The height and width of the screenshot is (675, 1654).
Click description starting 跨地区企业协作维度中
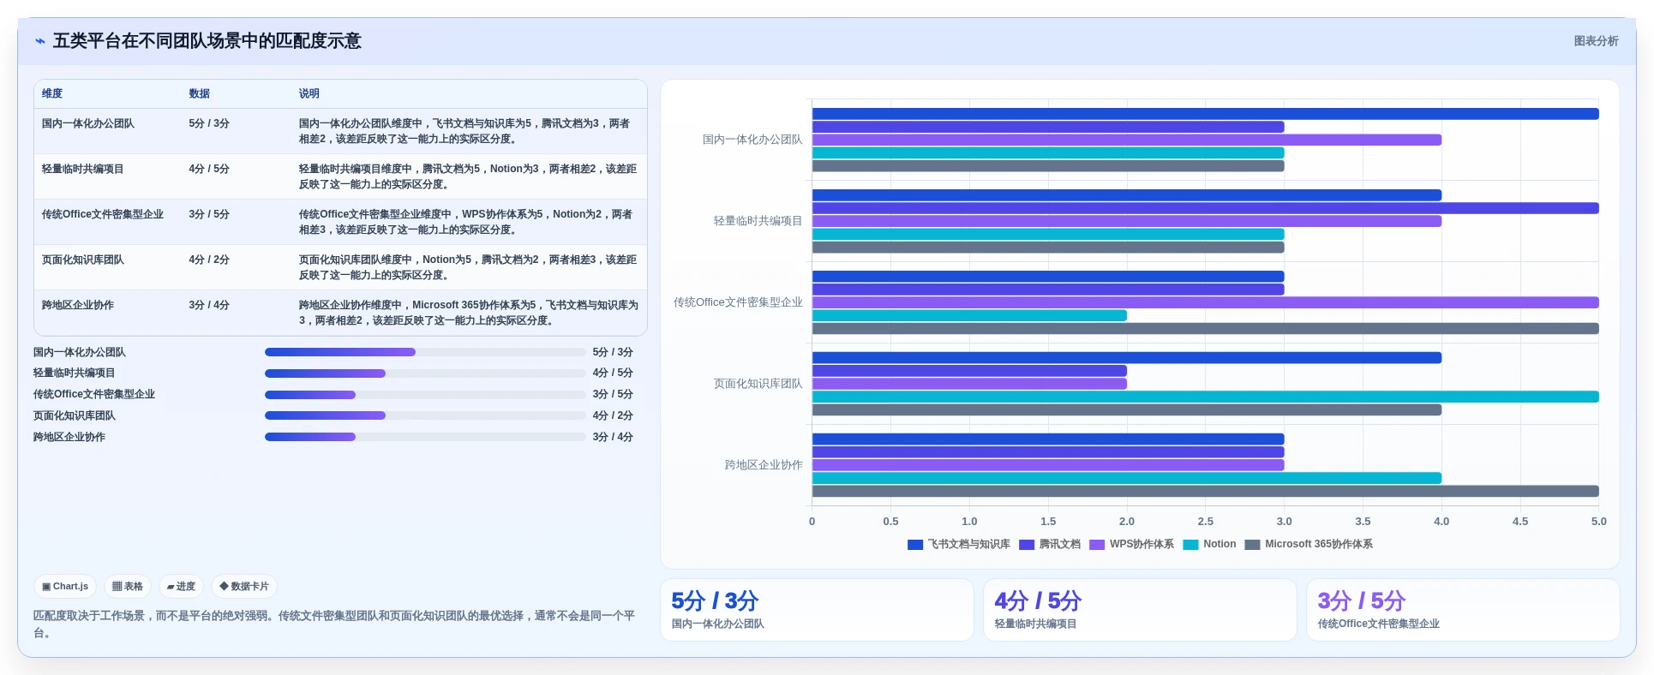(469, 313)
